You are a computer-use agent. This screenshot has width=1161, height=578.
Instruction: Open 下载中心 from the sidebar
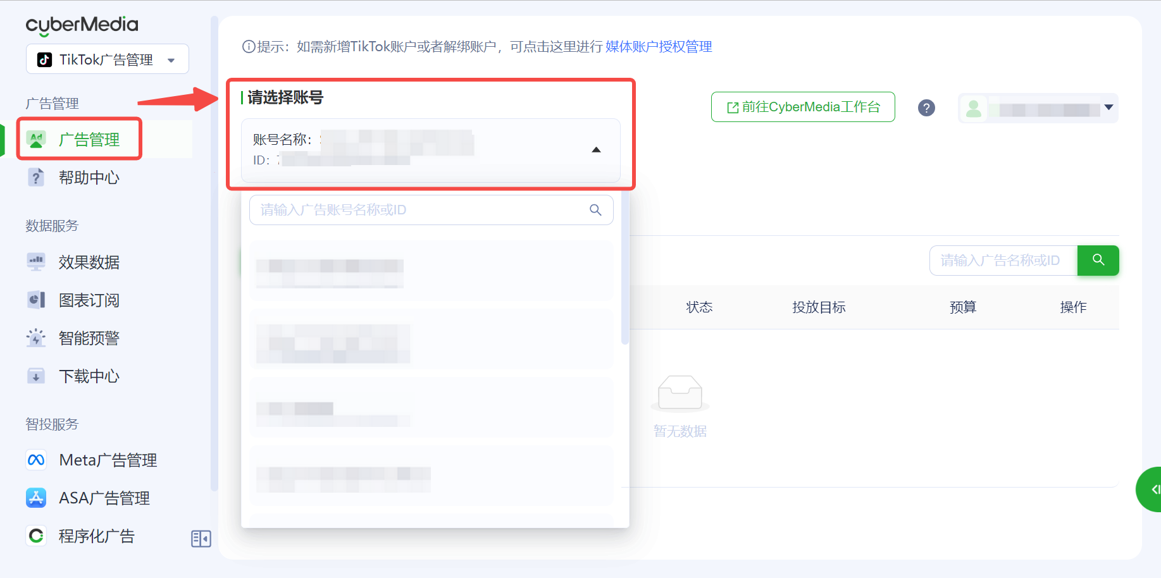[89, 376]
